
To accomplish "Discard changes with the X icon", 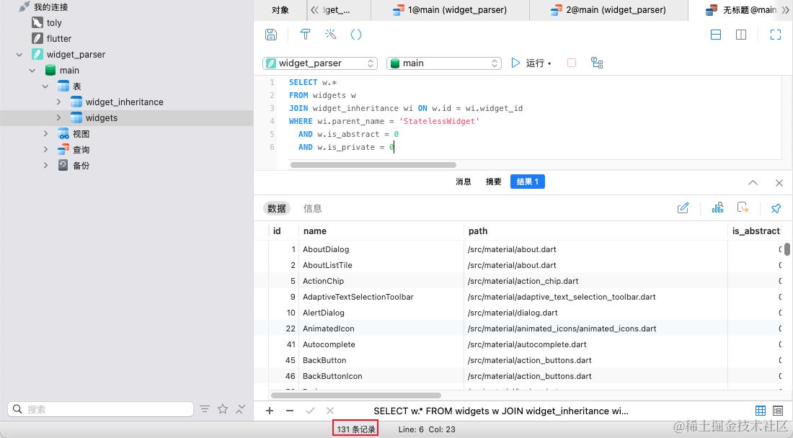I will pos(330,411).
